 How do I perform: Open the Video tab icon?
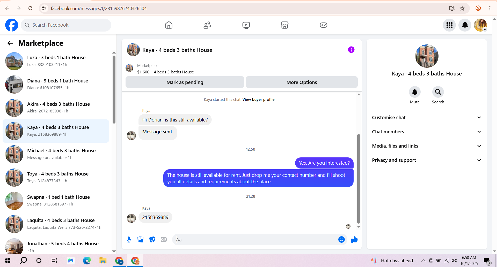(246, 25)
